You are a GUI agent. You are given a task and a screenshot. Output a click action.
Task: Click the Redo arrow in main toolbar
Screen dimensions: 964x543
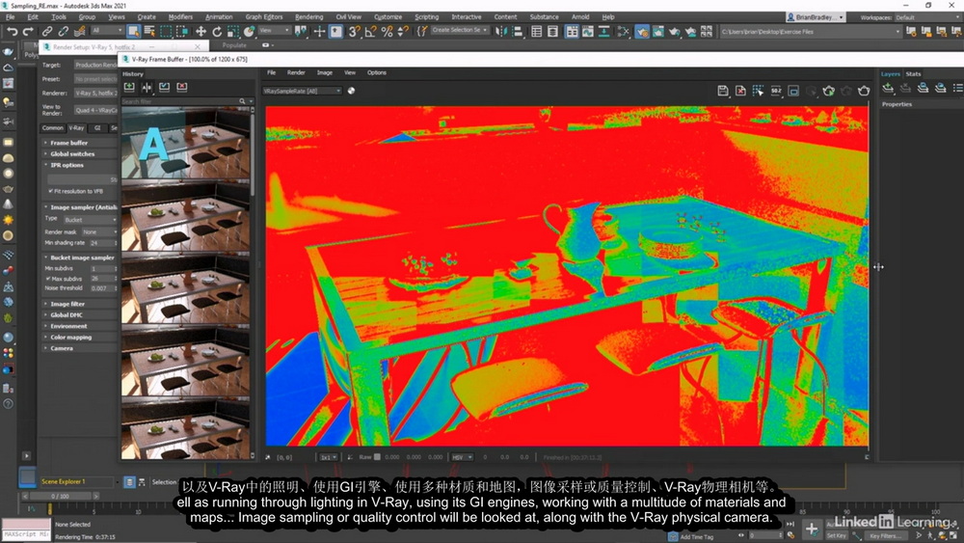(28, 32)
